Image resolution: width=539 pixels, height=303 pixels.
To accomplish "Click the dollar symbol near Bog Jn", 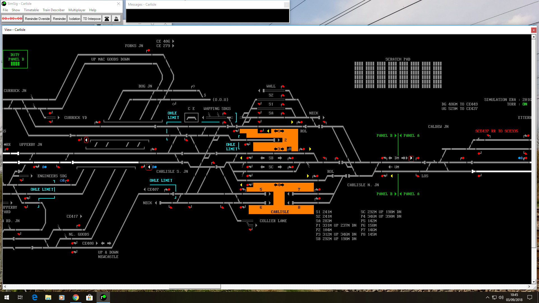I will pos(205,95).
